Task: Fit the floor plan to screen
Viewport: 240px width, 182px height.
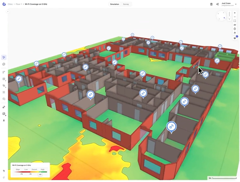Action: point(235,21)
